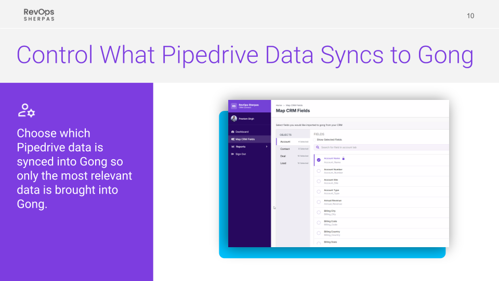The height and width of the screenshot is (281, 499).
Task: Click the lock icon beside Account Name
Action: coord(344,158)
